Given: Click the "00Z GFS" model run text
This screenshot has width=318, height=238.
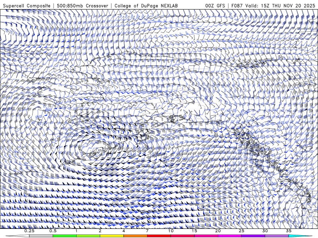Looking at the screenshot, I should click(215, 6).
